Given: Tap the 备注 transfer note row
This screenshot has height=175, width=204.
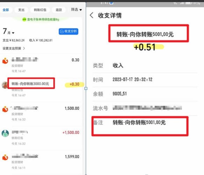Looking at the screenshot, I should click(140, 126).
